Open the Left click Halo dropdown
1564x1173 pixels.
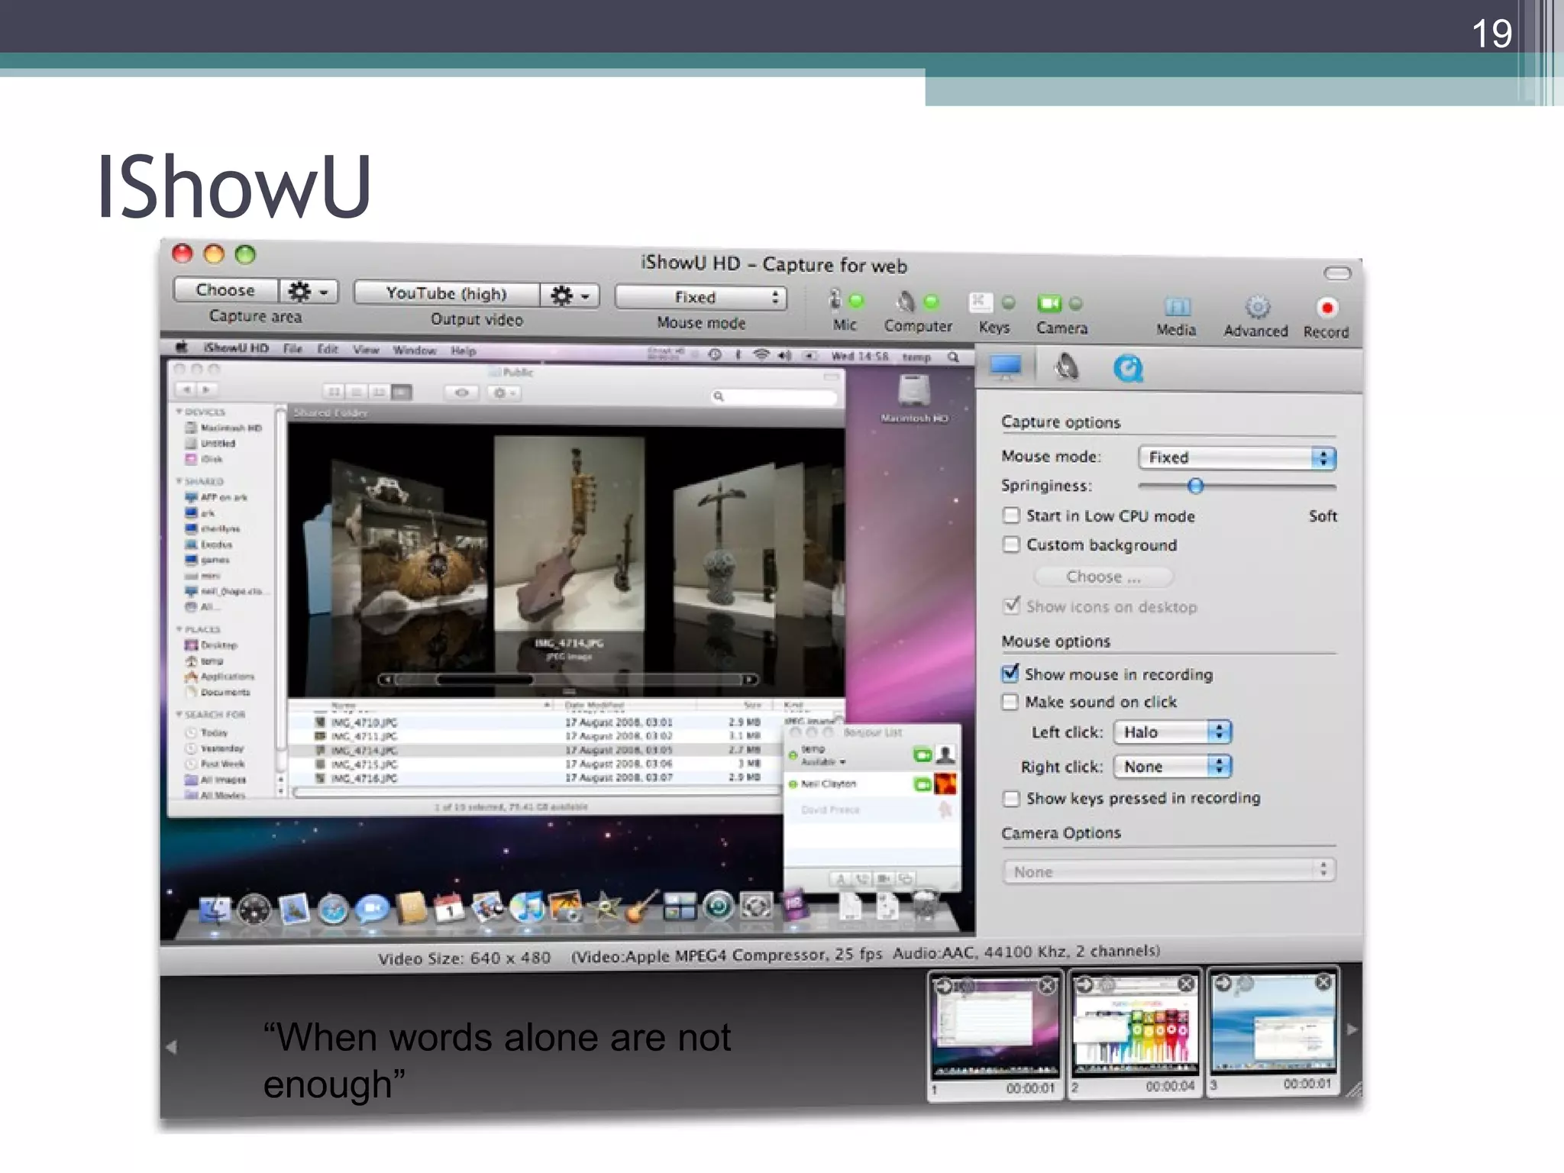point(1173,732)
